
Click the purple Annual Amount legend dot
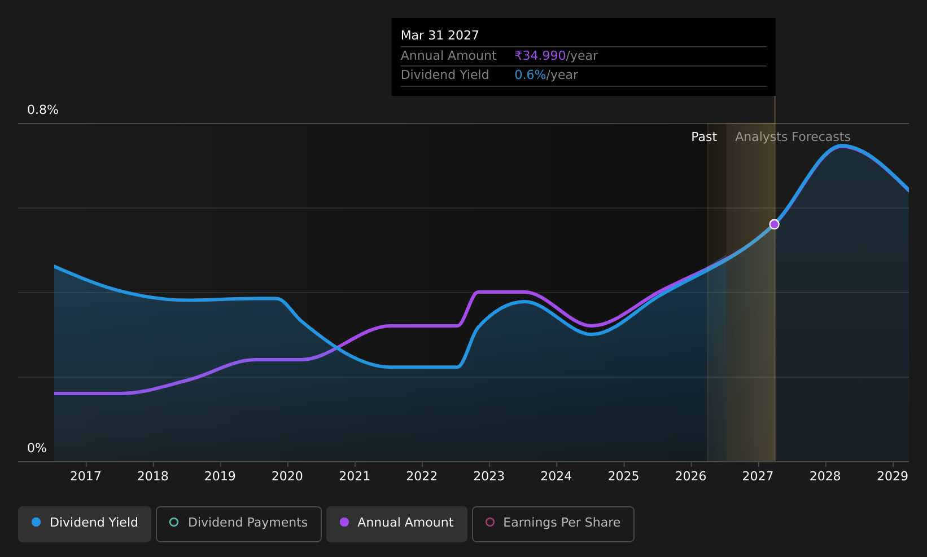344,522
